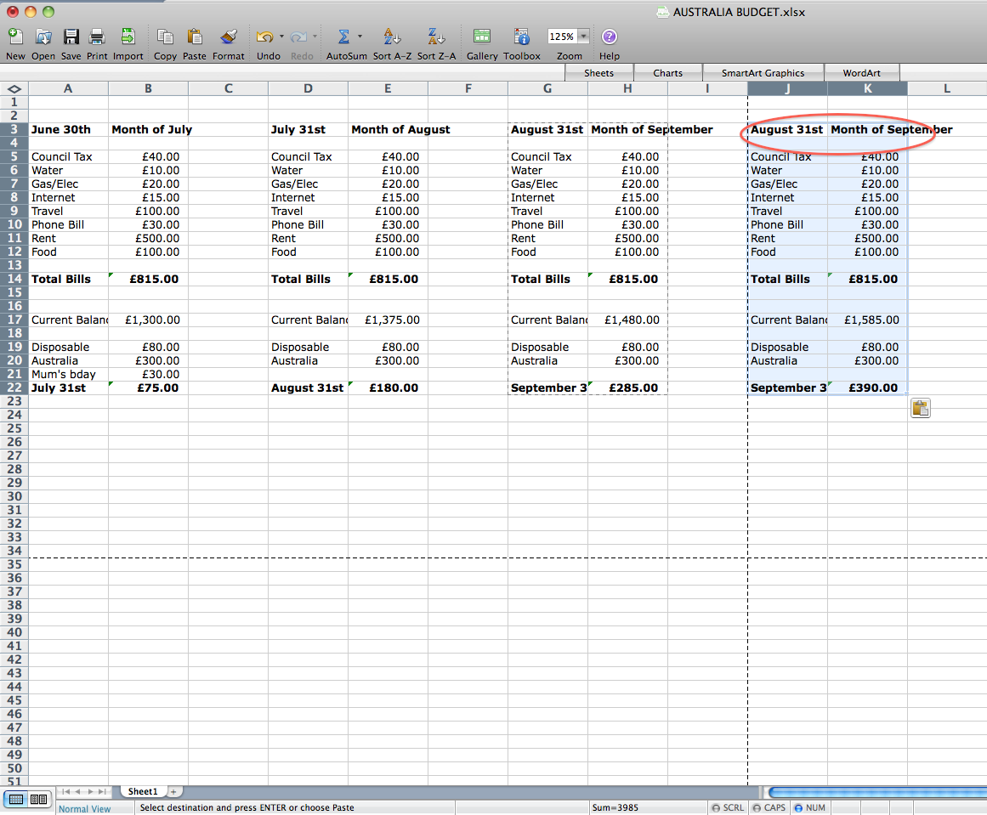The width and height of the screenshot is (987, 815).
Task: Open the Sheets tab in Elements Gallery
Action: [599, 73]
